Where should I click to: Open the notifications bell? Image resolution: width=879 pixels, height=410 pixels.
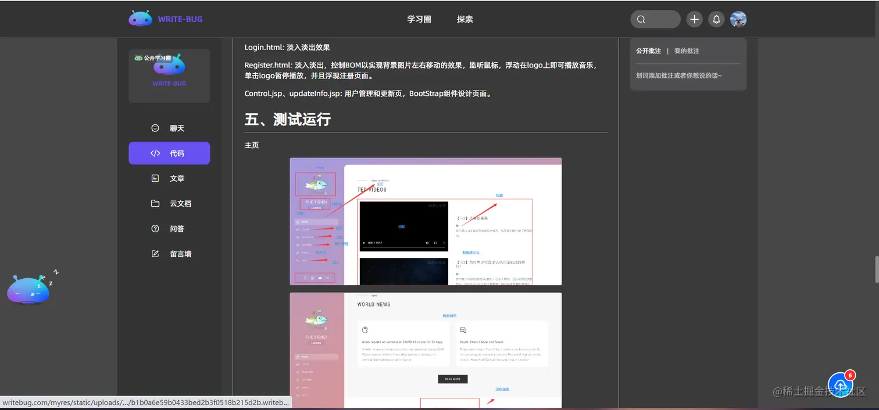716,19
